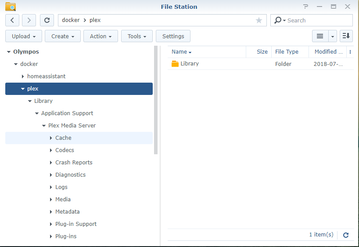Open the Settings button
Image resolution: width=359 pixels, height=247 pixels.
(173, 36)
